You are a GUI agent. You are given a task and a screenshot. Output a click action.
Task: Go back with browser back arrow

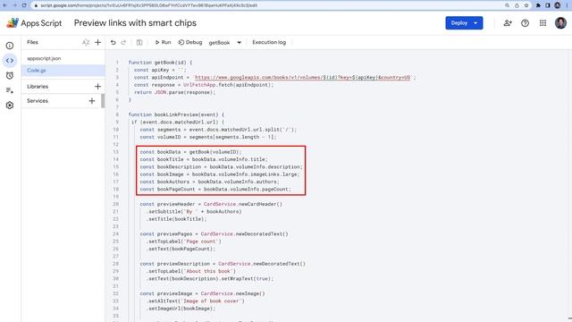pos(4,5)
